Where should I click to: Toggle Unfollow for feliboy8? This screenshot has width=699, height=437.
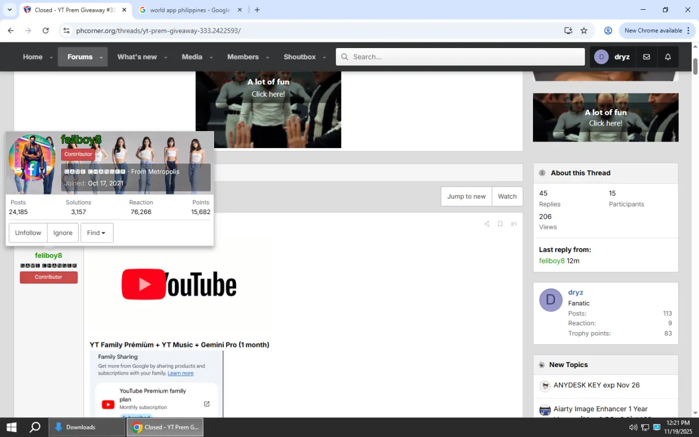pos(28,233)
